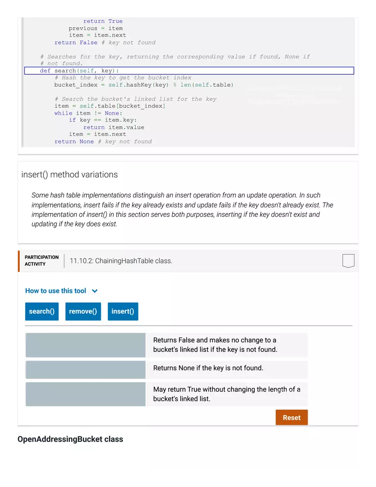Select the remove() answer tile
Screen dimensions: 376x487
click(x=83, y=311)
